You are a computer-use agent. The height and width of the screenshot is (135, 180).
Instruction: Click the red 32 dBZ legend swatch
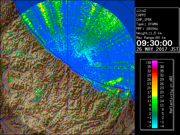[x=155, y=71]
